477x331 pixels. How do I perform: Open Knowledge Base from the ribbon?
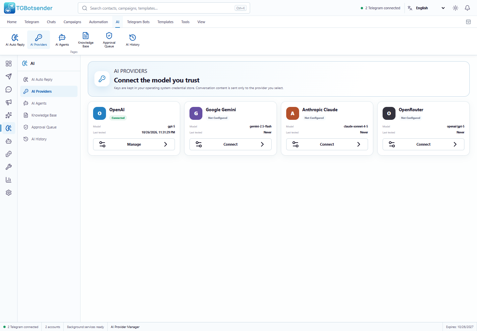point(86,40)
